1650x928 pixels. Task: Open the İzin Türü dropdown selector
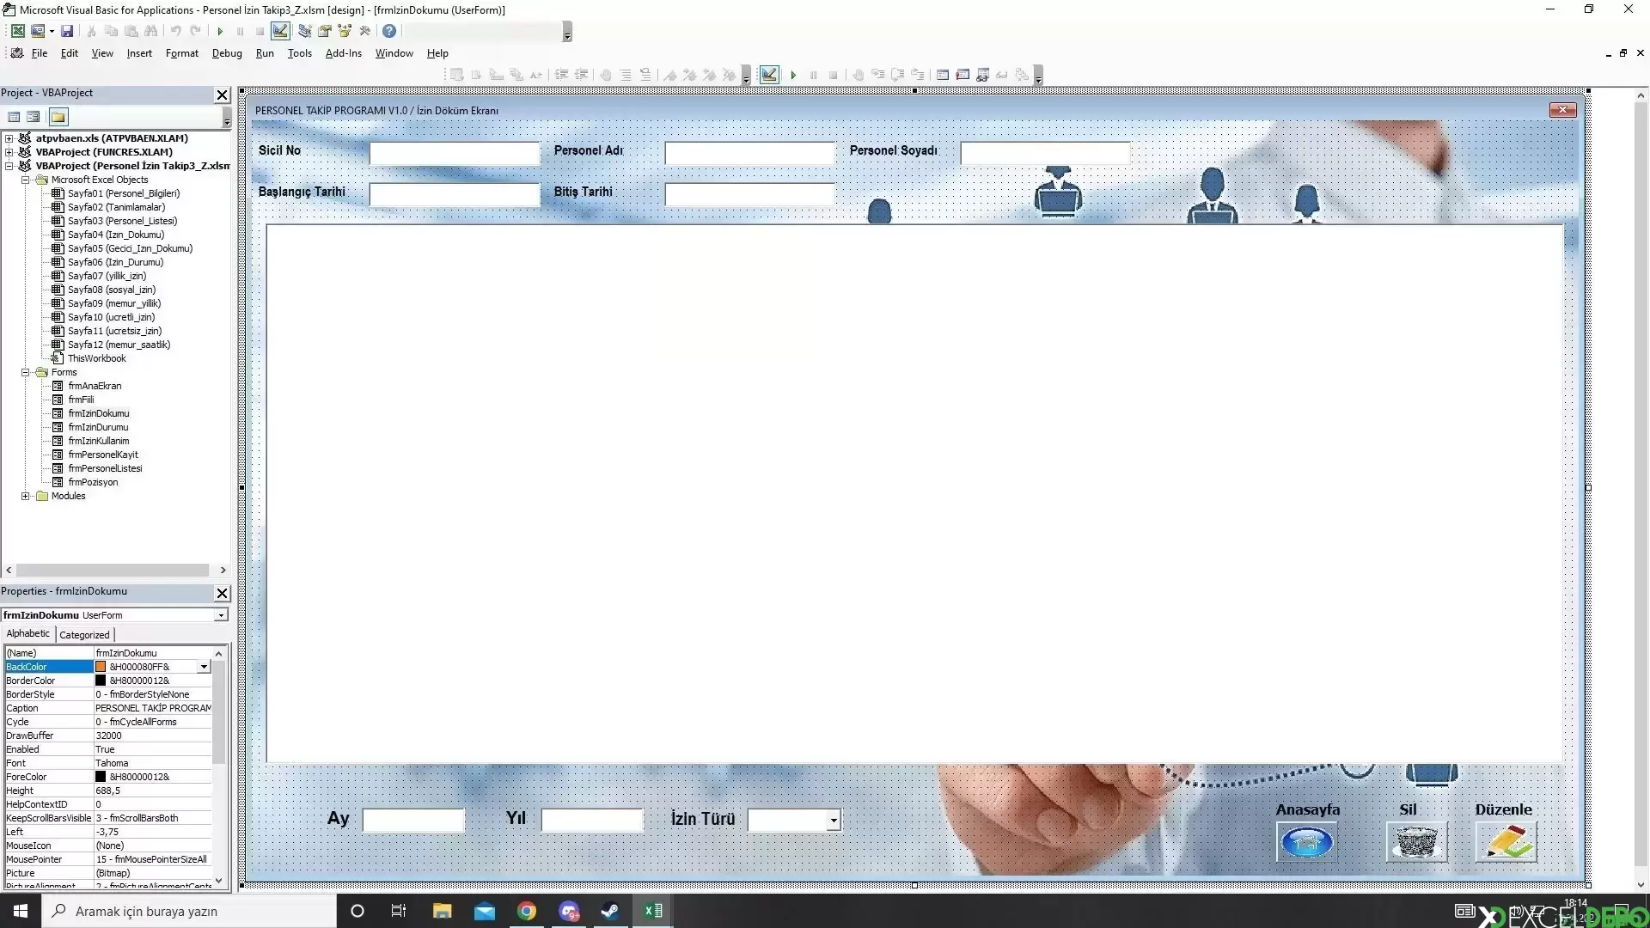point(833,819)
